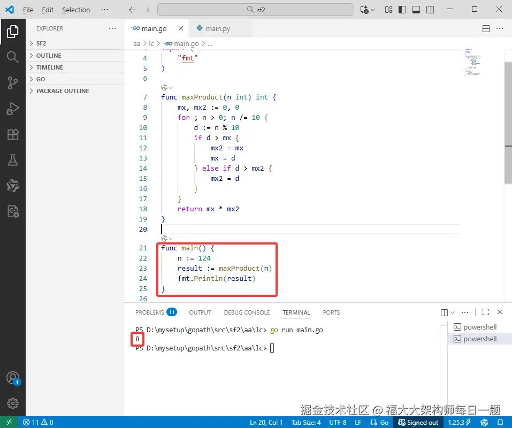Expand the OUTLINE section
Screen dimensions: 512x428
pyautogui.click(x=75, y=56)
